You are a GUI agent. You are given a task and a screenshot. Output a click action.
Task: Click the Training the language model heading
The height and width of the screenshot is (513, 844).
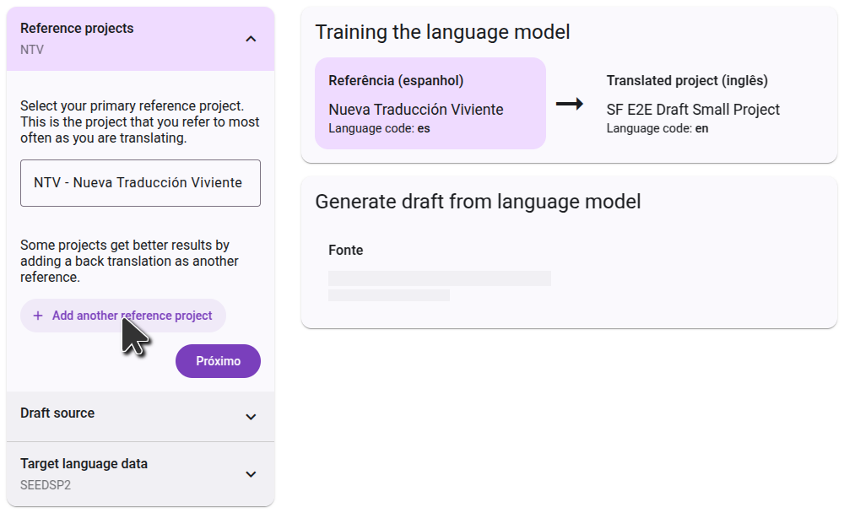(442, 32)
